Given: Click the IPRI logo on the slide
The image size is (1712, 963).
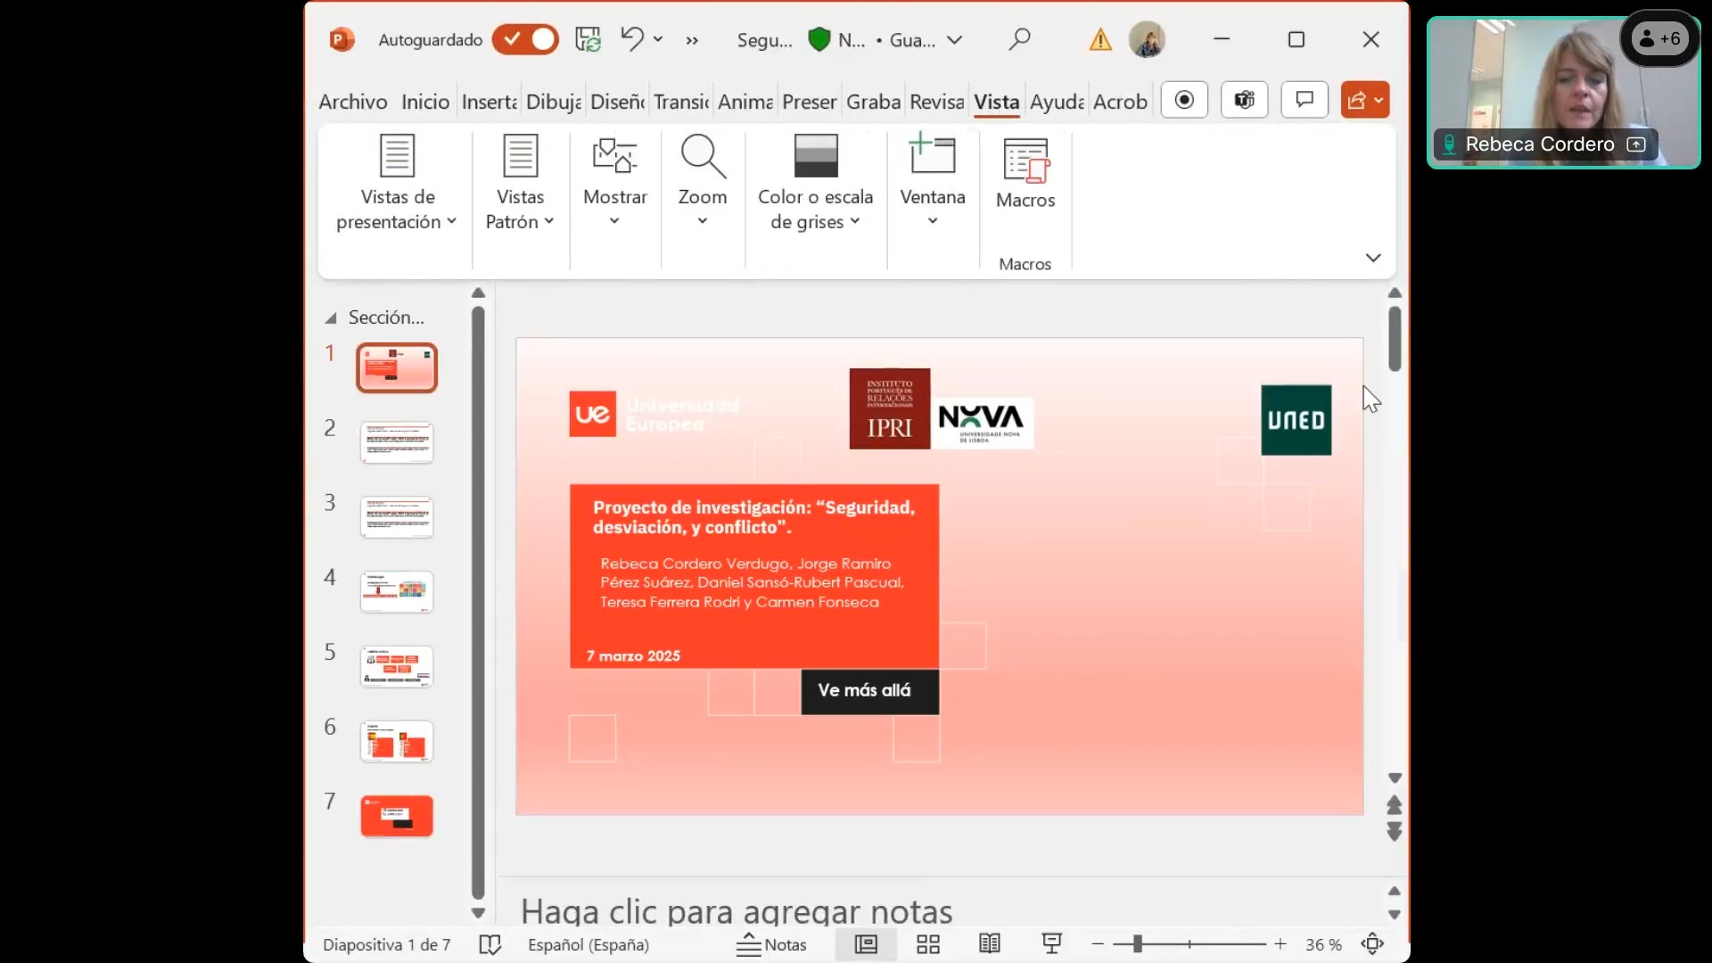Looking at the screenshot, I should pos(889,408).
